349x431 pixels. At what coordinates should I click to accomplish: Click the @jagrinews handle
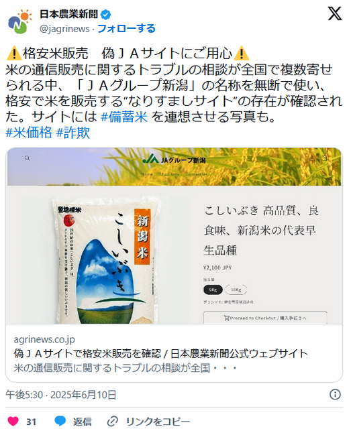[x=64, y=29]
